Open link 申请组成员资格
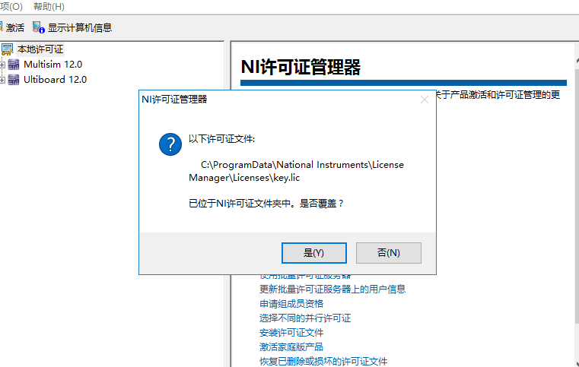Screen dimensions: 579x367 tap(291, 304)
